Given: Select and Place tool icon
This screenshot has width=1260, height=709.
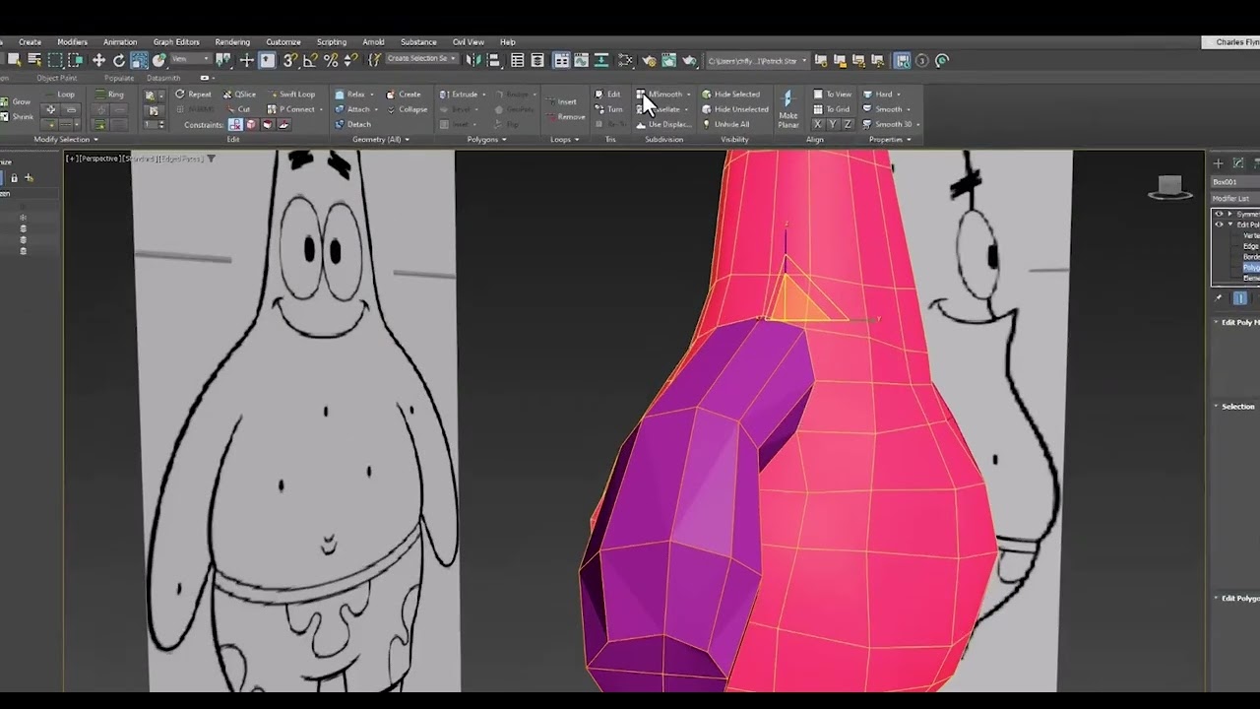Looking at the screenshot, I should (158, 60).
